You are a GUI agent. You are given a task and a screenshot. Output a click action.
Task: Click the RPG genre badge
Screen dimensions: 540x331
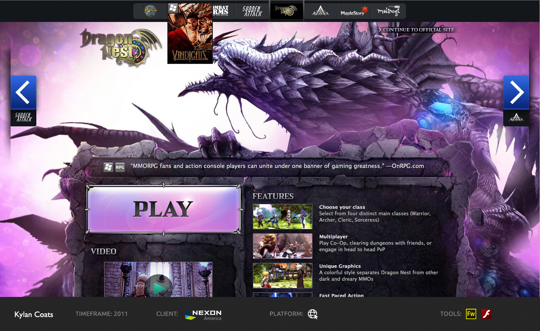(120, 167)
